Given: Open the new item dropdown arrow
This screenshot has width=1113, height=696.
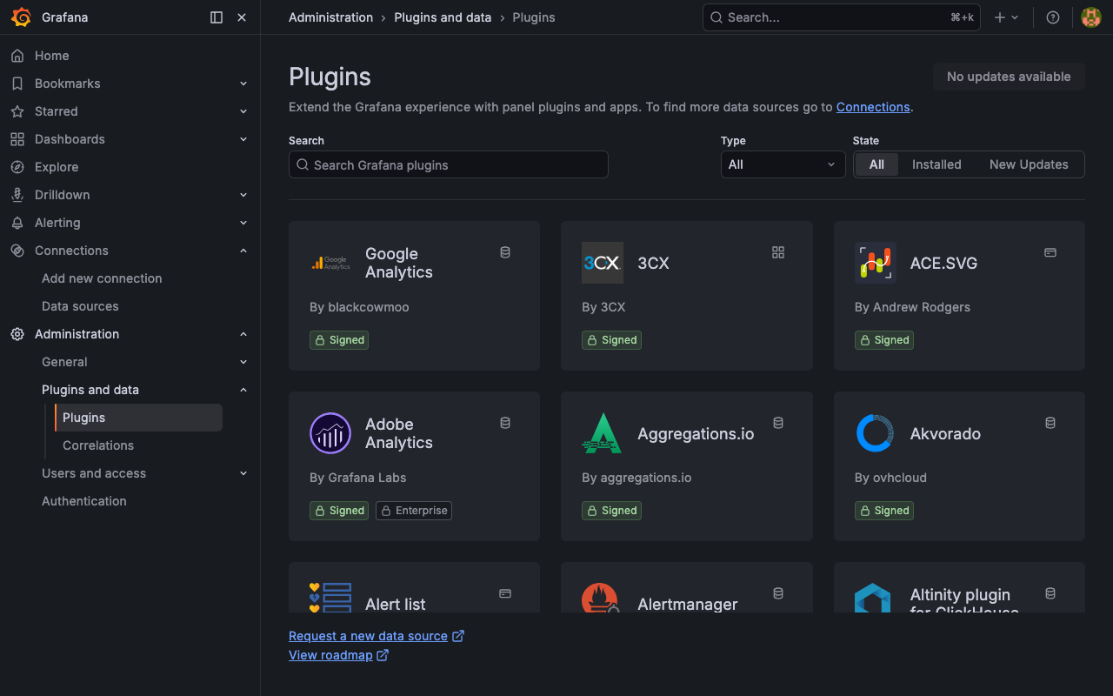Looking at the screenshot, I should [x=1015, y=17].
